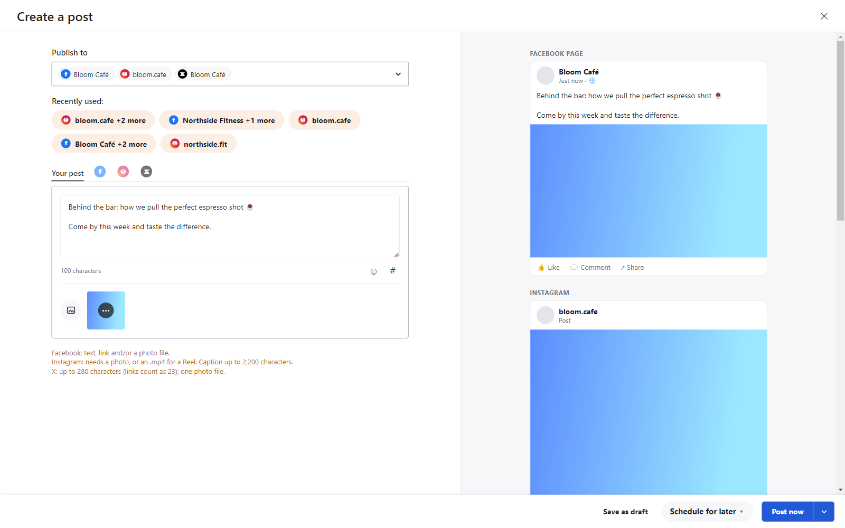The width and height of the screenshot is (845, 528).
Task: Click Share on the Facebook preview
Action: [632, 268]
